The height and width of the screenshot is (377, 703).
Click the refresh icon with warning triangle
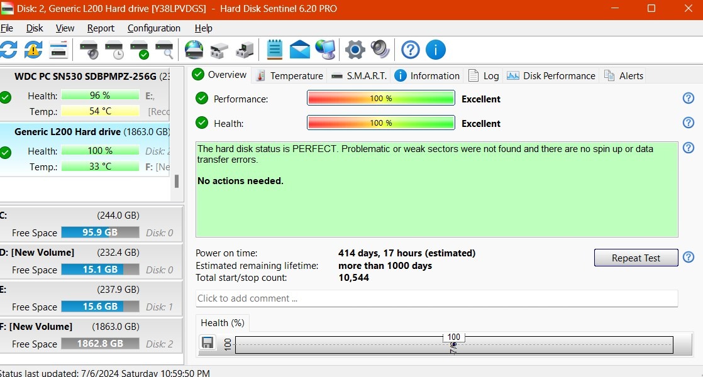[33, 50]
